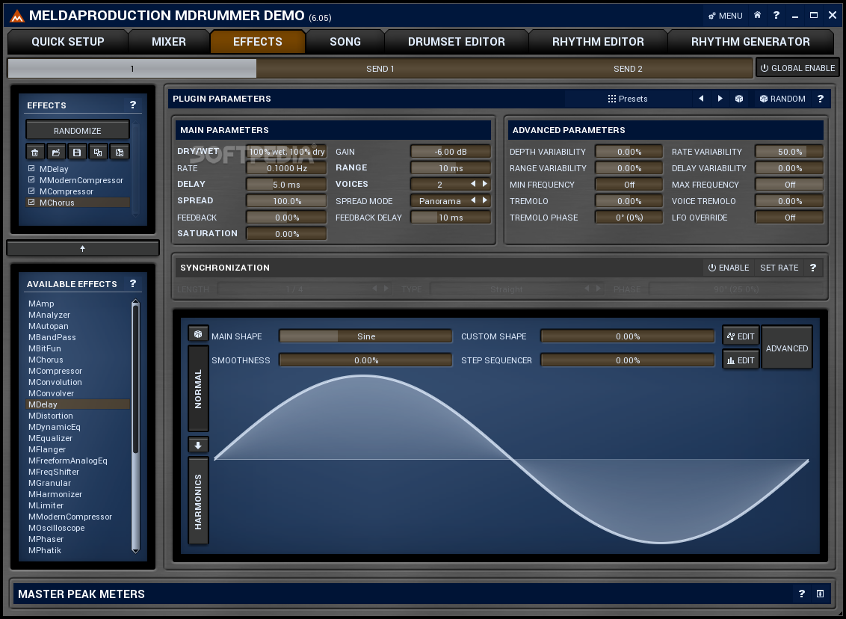Click the load effects folder icon

(x=56, y=153)
